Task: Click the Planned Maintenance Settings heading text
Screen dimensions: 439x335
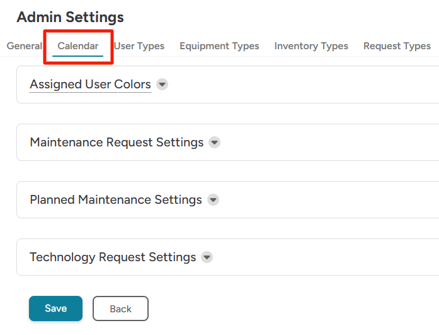Action: [116, 200]
